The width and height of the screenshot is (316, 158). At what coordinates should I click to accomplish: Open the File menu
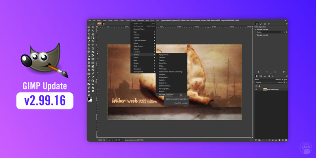[90, 20]
